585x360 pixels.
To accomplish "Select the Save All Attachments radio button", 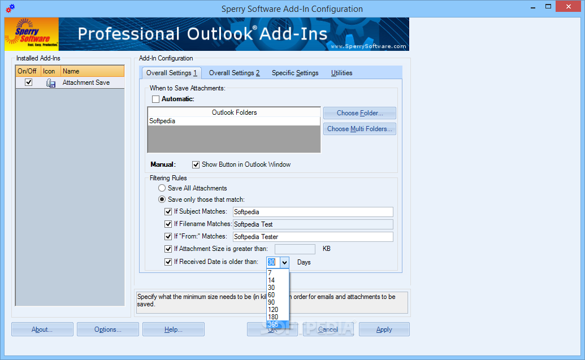I will click(162, 188).
